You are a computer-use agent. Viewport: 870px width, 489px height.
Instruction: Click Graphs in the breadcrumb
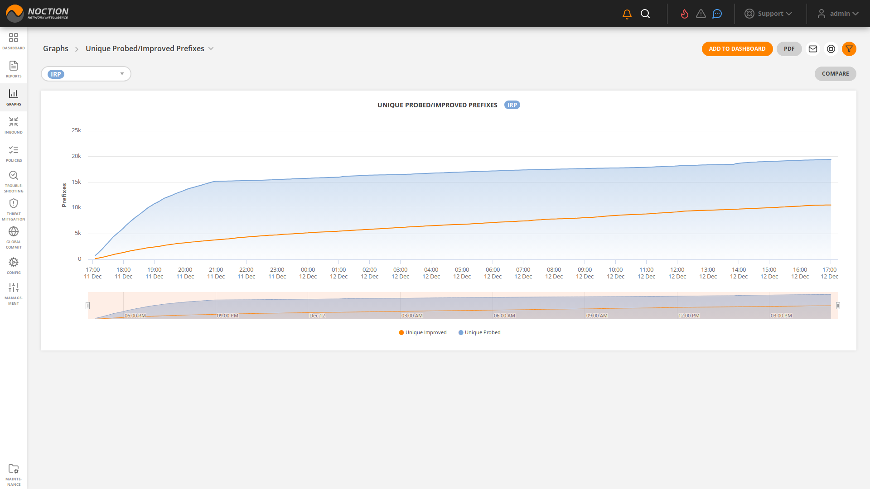[55, 48]
